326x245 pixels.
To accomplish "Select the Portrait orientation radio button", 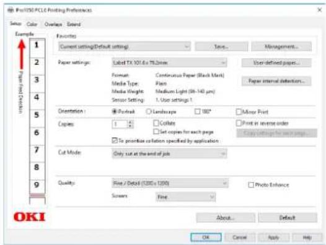I will click(x=115, y=111).
